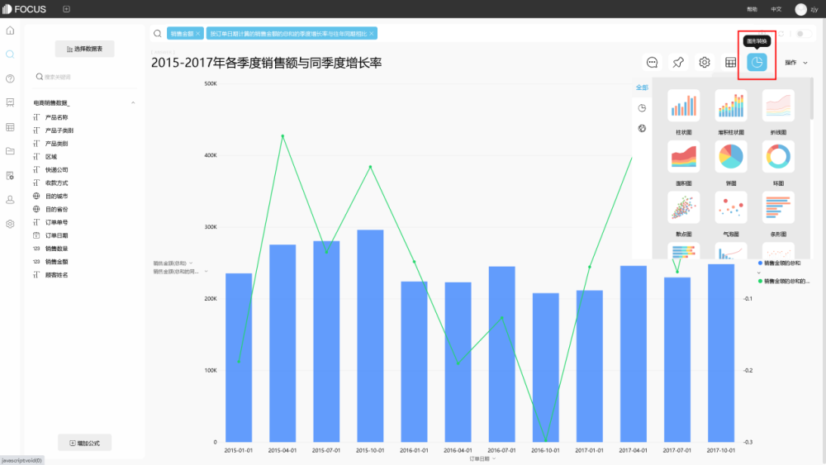Viewport: 826px width, 465px height.
Task: Open the 操作 dropdown menu
Action: (796, 63)
